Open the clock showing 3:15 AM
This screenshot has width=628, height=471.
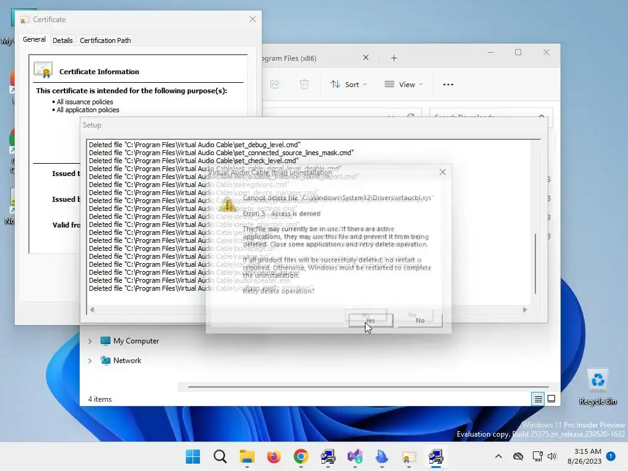[x=584, y=456]
